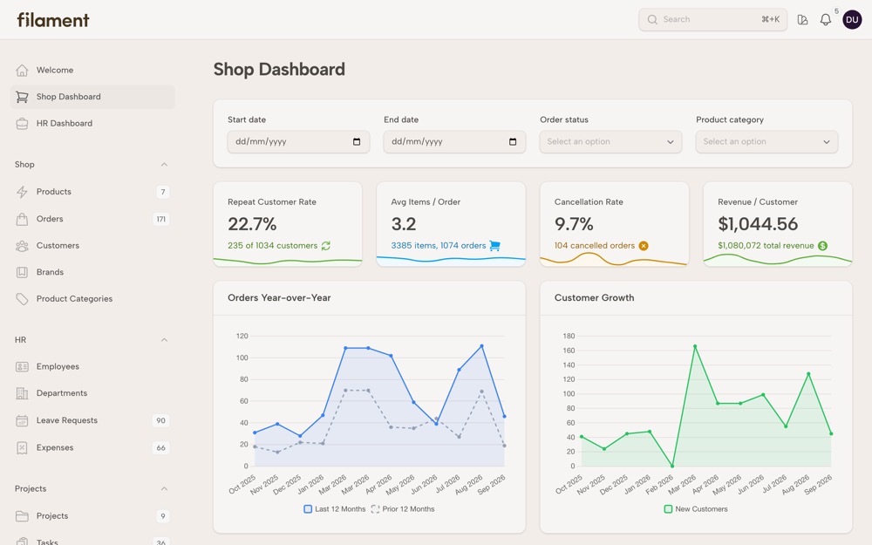Collapse the HR sidebar group
The width and height of the screenshot is (872, 545).
pos(164,340)
